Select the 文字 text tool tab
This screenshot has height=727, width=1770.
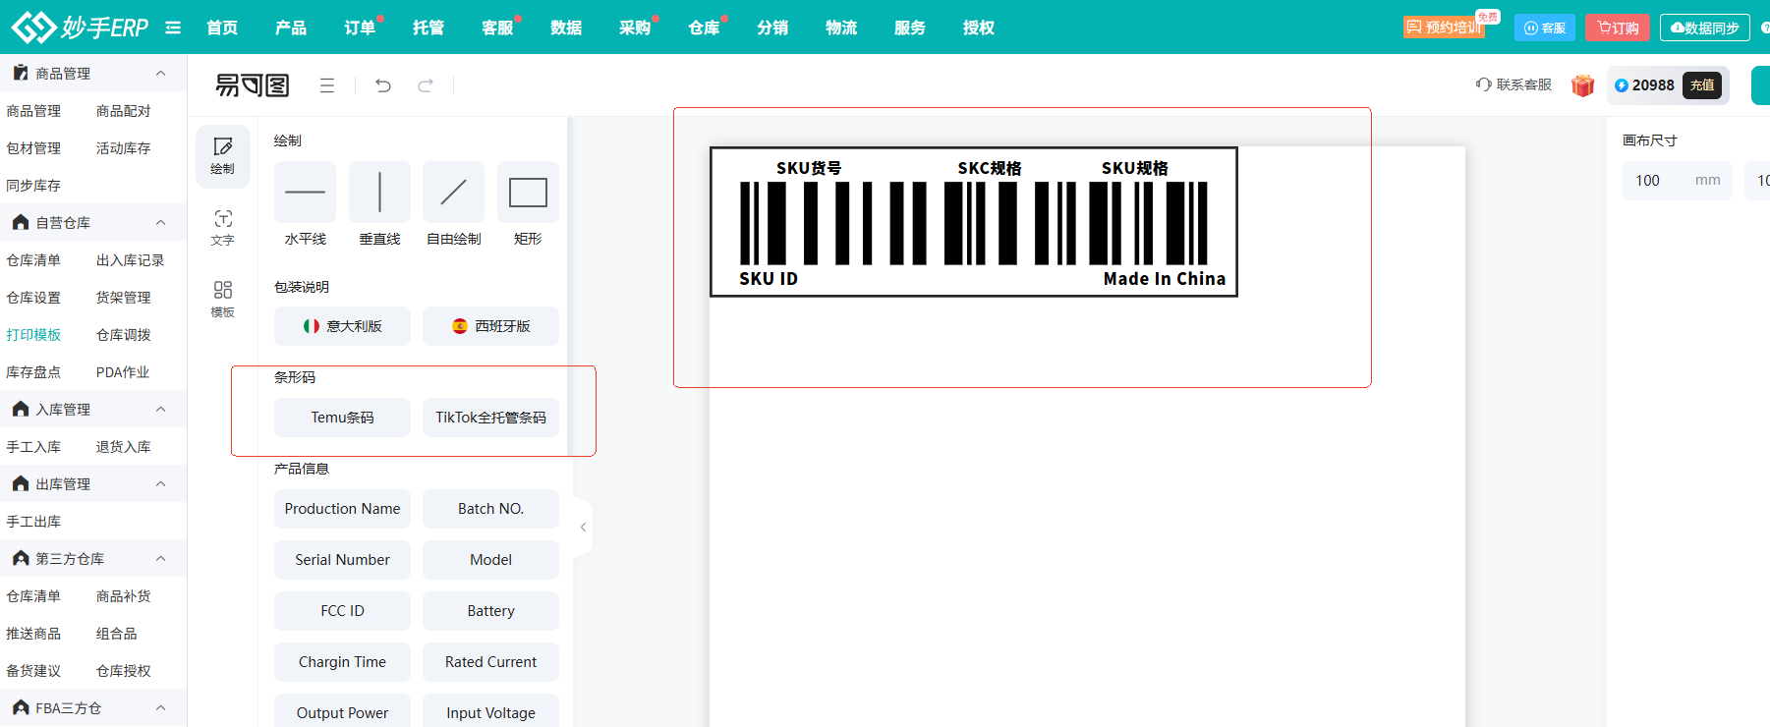223,228
